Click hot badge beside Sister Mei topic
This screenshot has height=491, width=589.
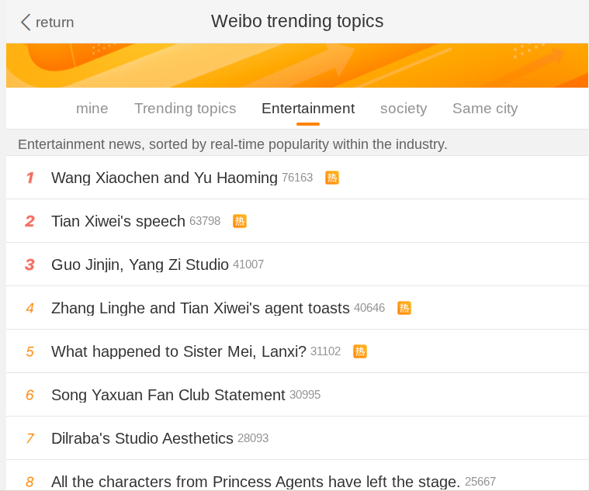pos(360,351)
